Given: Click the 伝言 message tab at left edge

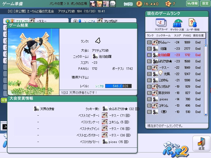Looking at the screenshot, I should click(4, 100).
